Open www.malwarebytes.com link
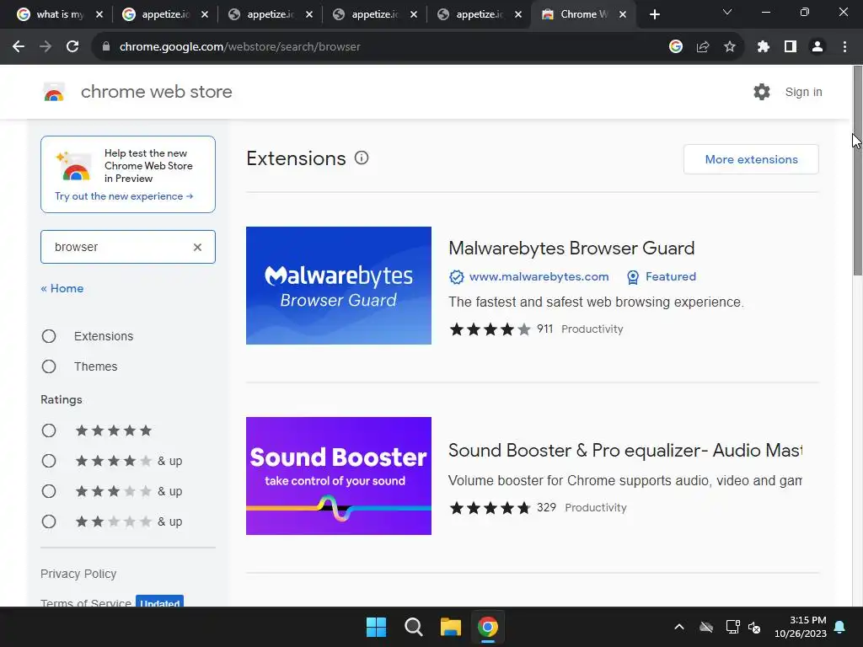Viewport: 863px width, 647px height. (x=539, y=276)
